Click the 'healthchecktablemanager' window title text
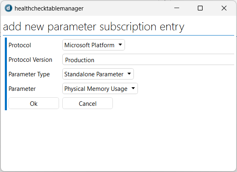This screenshot has width=237, height=172. tap(49, 8)
